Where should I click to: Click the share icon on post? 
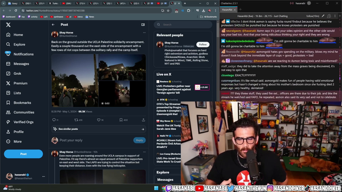[143, 120]
